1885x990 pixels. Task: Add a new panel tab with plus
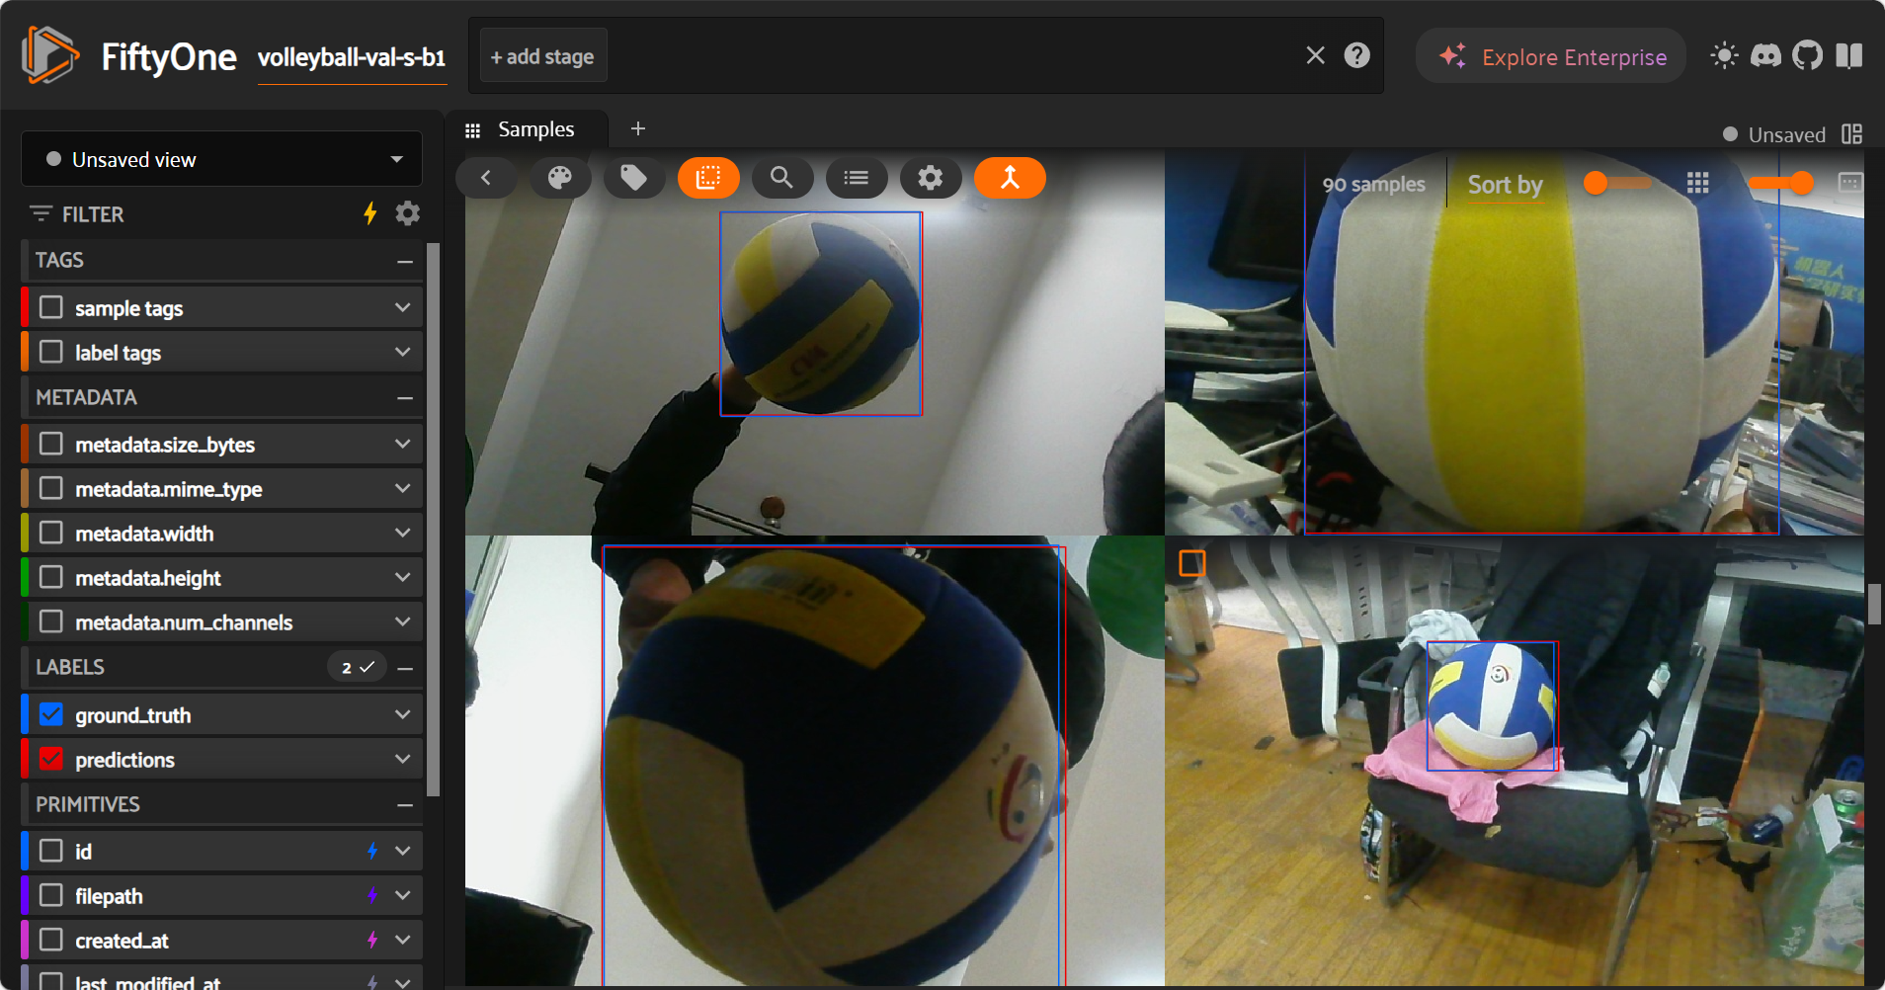[638, 128]
